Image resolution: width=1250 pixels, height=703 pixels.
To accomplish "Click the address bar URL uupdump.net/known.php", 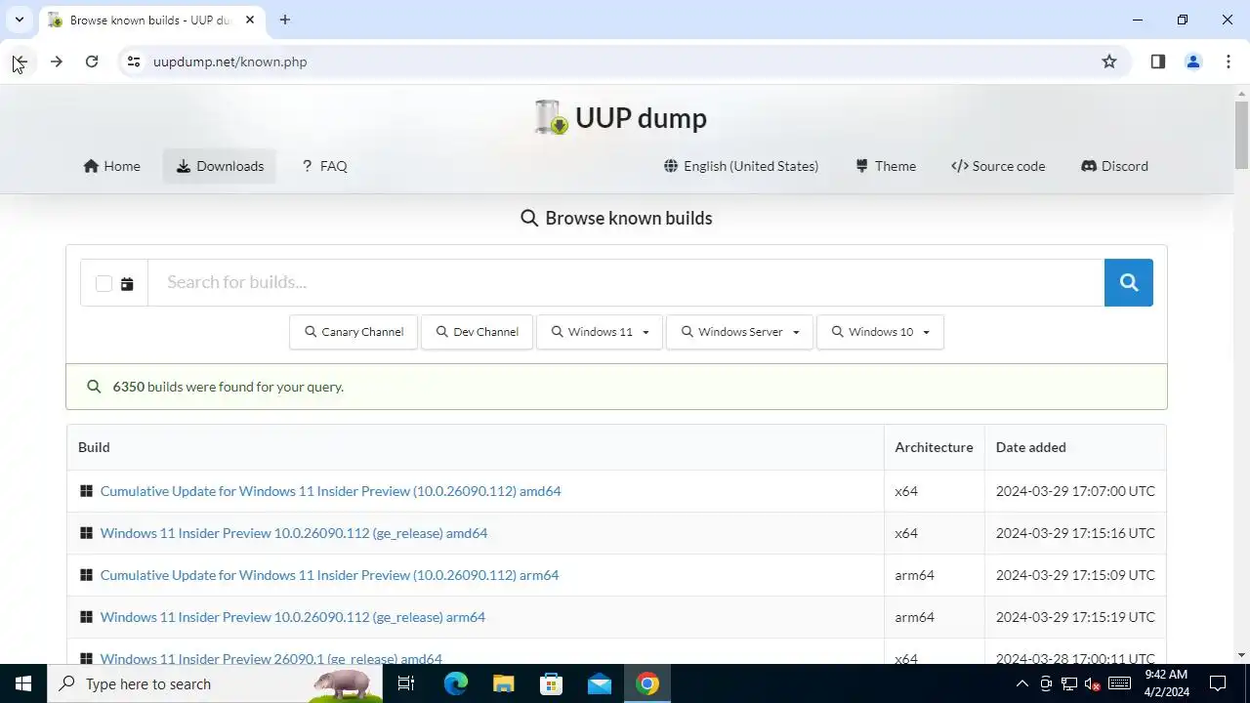I will click(x=230, y=62).
